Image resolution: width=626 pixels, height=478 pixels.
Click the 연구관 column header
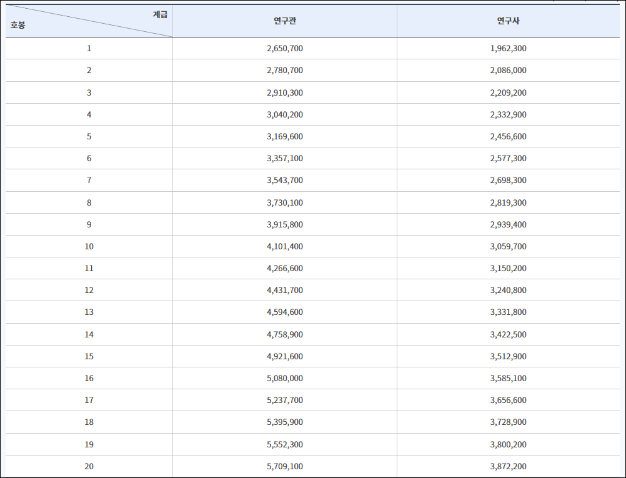click(285, 21)
